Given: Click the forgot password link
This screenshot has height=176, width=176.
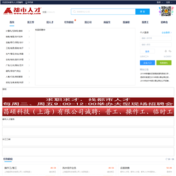Looking at the screenshot, I should pos(168,57).
